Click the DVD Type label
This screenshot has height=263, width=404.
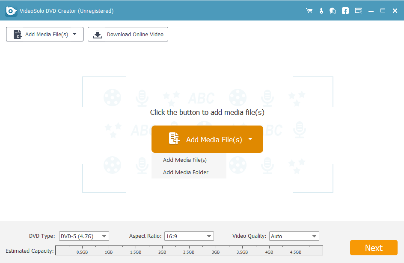click(42, 236)
